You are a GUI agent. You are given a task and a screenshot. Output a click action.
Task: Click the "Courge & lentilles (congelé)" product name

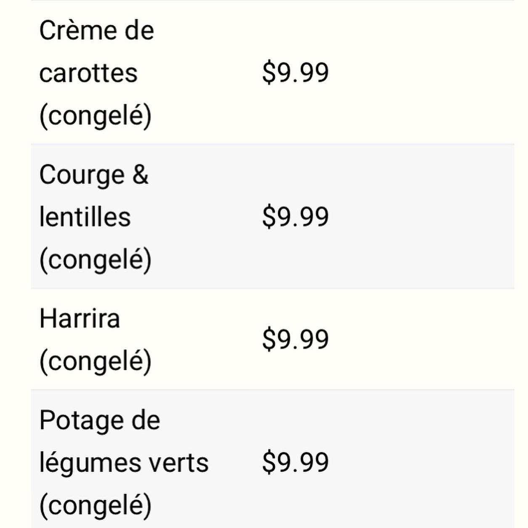(95, 217)
